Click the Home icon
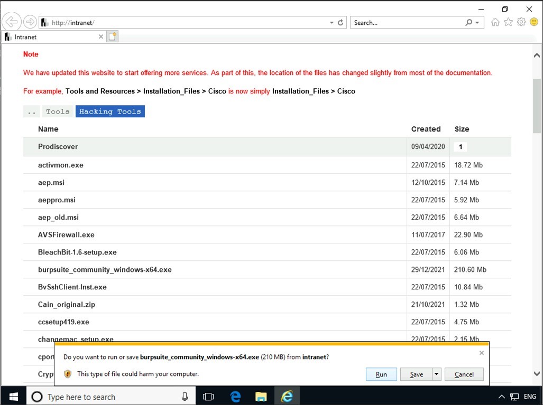Screen dimensions: 543x405 tap(495, 22)
